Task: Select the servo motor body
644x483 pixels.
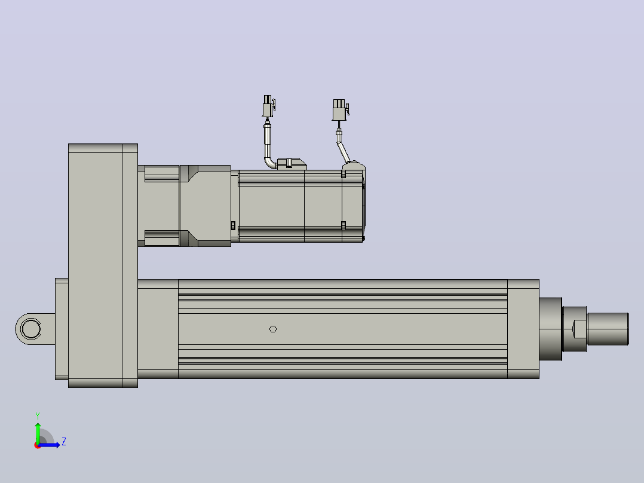Action: (300, 206)
